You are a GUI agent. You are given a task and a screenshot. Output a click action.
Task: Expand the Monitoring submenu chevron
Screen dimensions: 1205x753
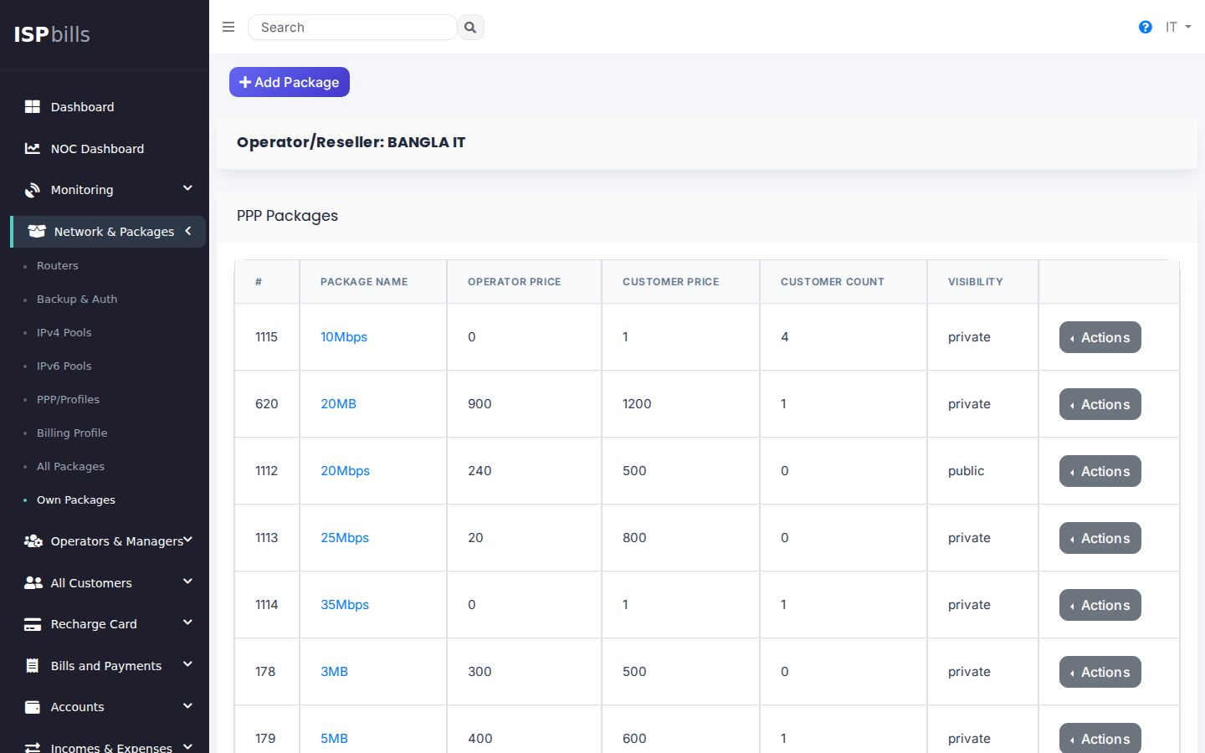187,189
